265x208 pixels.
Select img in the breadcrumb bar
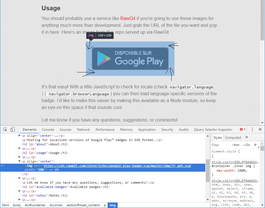[x=113, y=205]
